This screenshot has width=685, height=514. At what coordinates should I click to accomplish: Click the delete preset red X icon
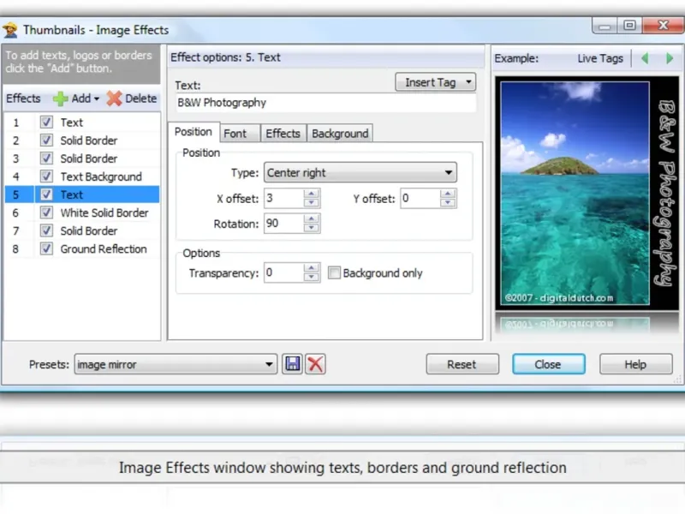click(x=315, y=363)
